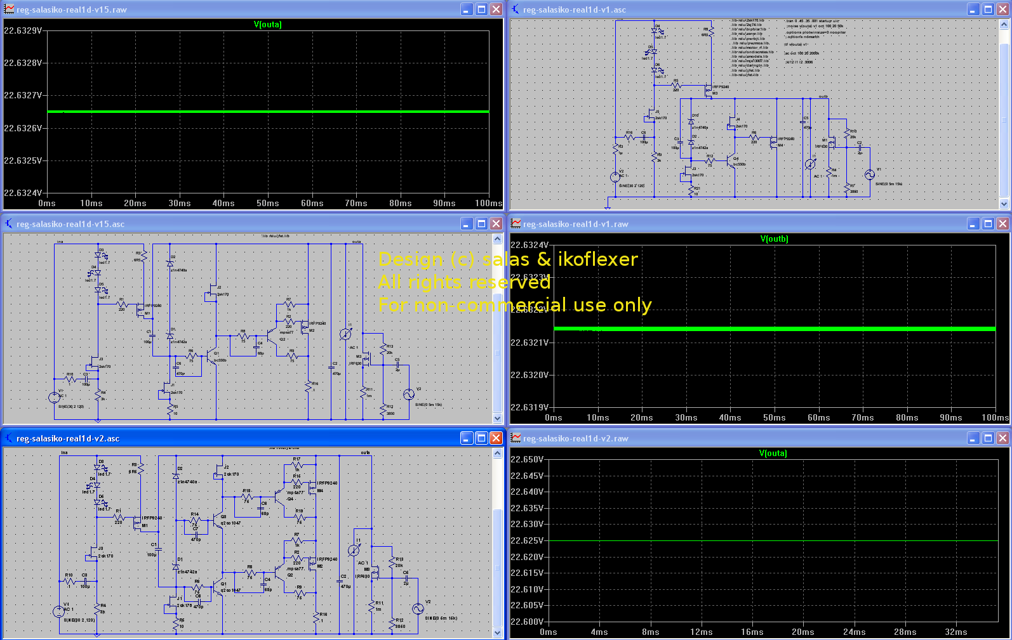
Task: Select V1 voltage source in v15.asc schematic
Action: tap(54, 397)
